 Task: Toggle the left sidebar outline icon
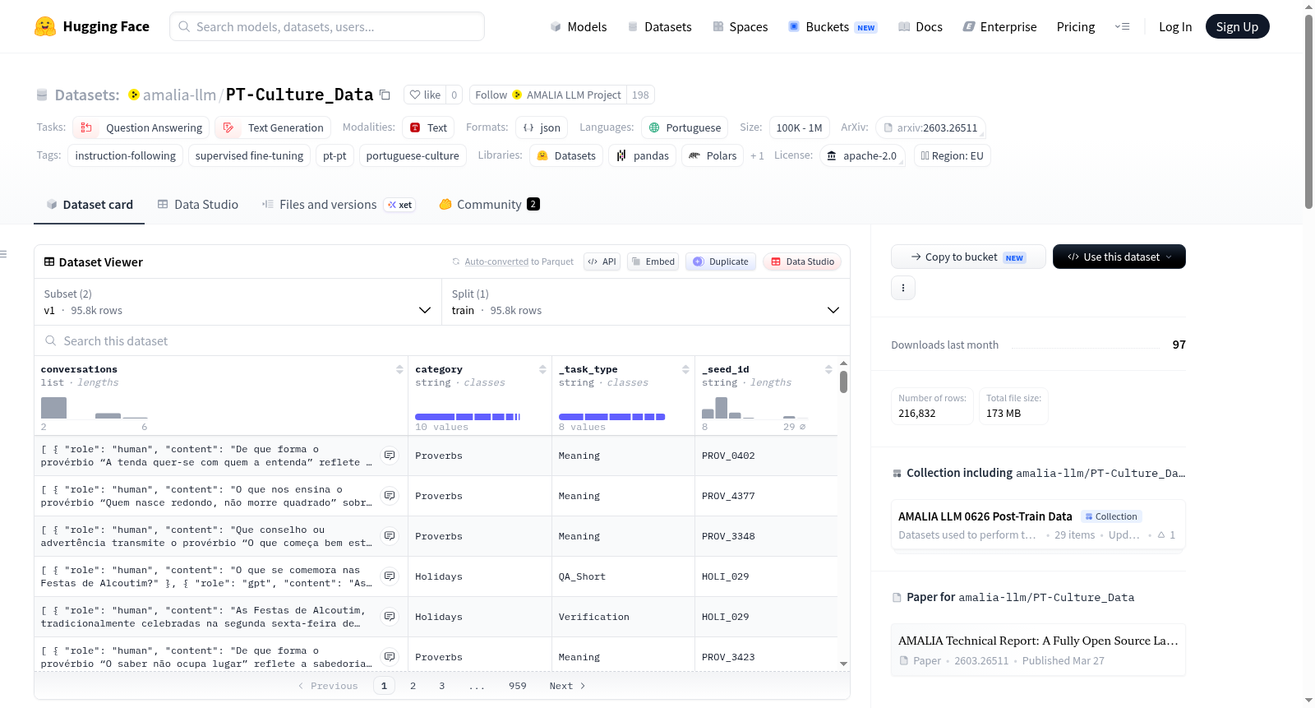point(3,254)
